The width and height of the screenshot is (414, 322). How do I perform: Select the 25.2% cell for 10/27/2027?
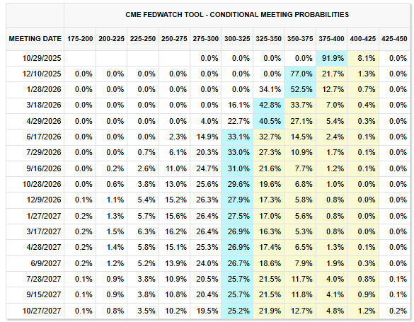click(x=237, y=311)
